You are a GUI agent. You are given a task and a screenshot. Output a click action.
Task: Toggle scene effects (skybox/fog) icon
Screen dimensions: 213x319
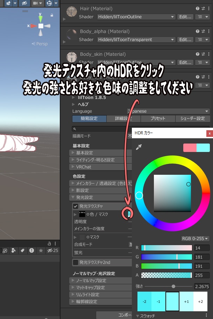(8, 3)
